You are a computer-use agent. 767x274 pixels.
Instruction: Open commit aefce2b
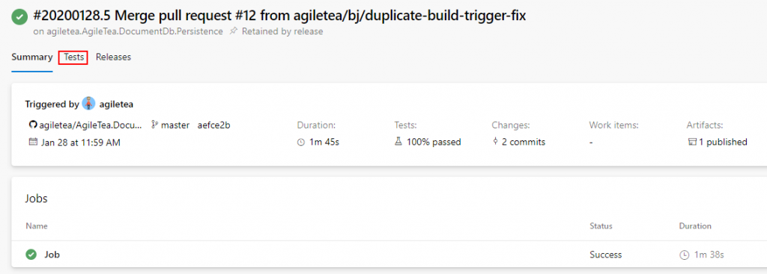point(213,125)
